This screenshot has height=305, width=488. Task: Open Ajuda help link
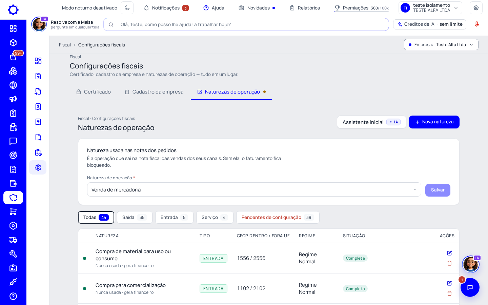(214, 8)
